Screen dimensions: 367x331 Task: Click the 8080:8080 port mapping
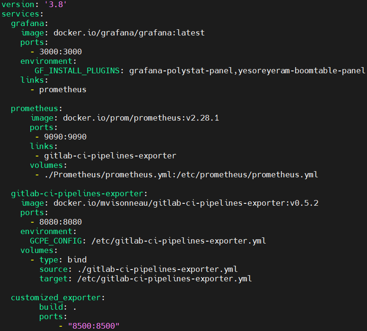point(61,222)
